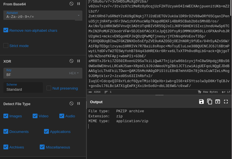Click the input/output pane splitter handle
Image resolution: width=232 pixels, height=159 pixels.
159,95
